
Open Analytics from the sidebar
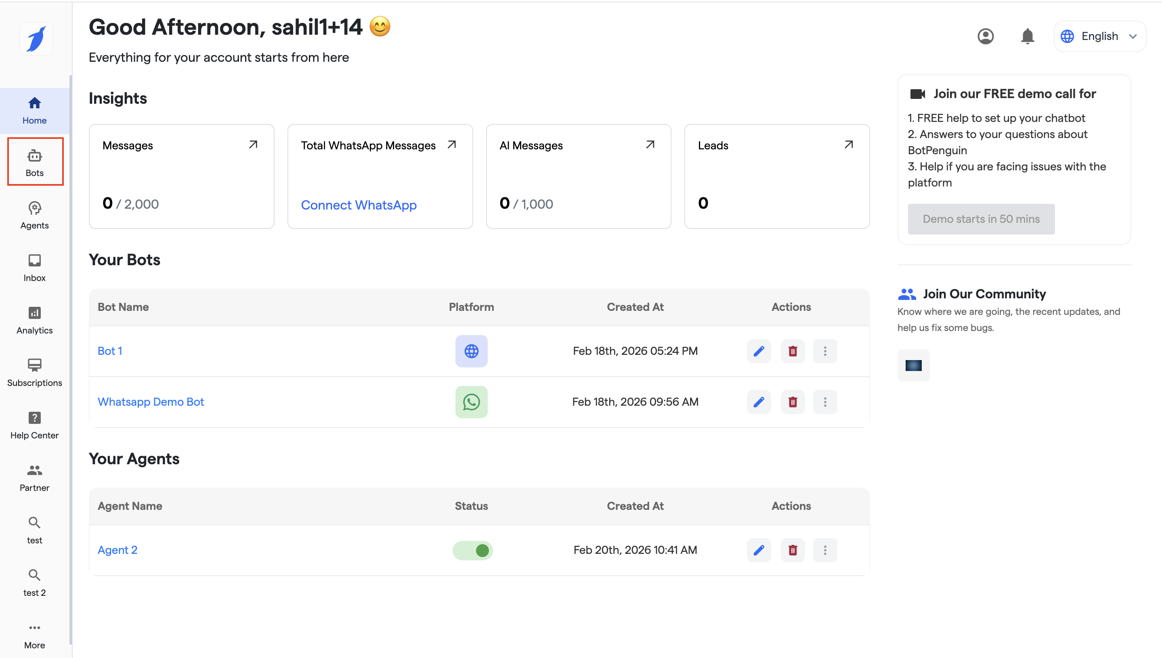click(x=35, y=320)
